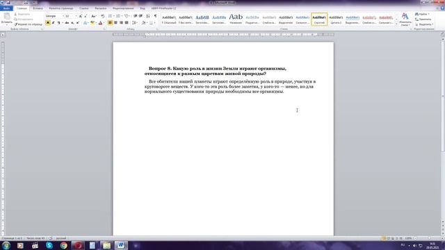Click the language indicator Русский in status bar
Image resolution: width=445 pixels, height=250 pixels.
pos(60,238)
